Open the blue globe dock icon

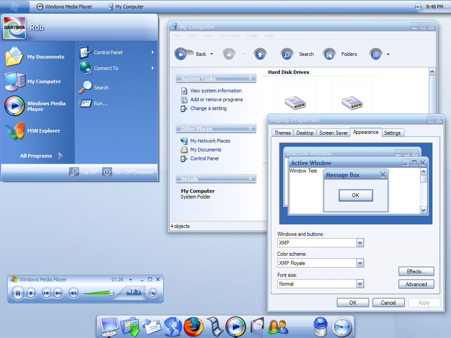[172, 327]
